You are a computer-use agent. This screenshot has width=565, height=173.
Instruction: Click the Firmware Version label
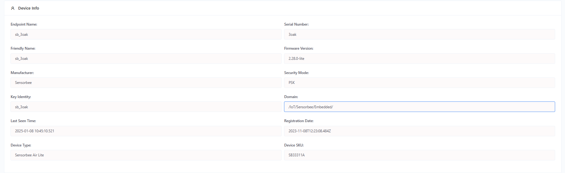[x=299, y=48]
